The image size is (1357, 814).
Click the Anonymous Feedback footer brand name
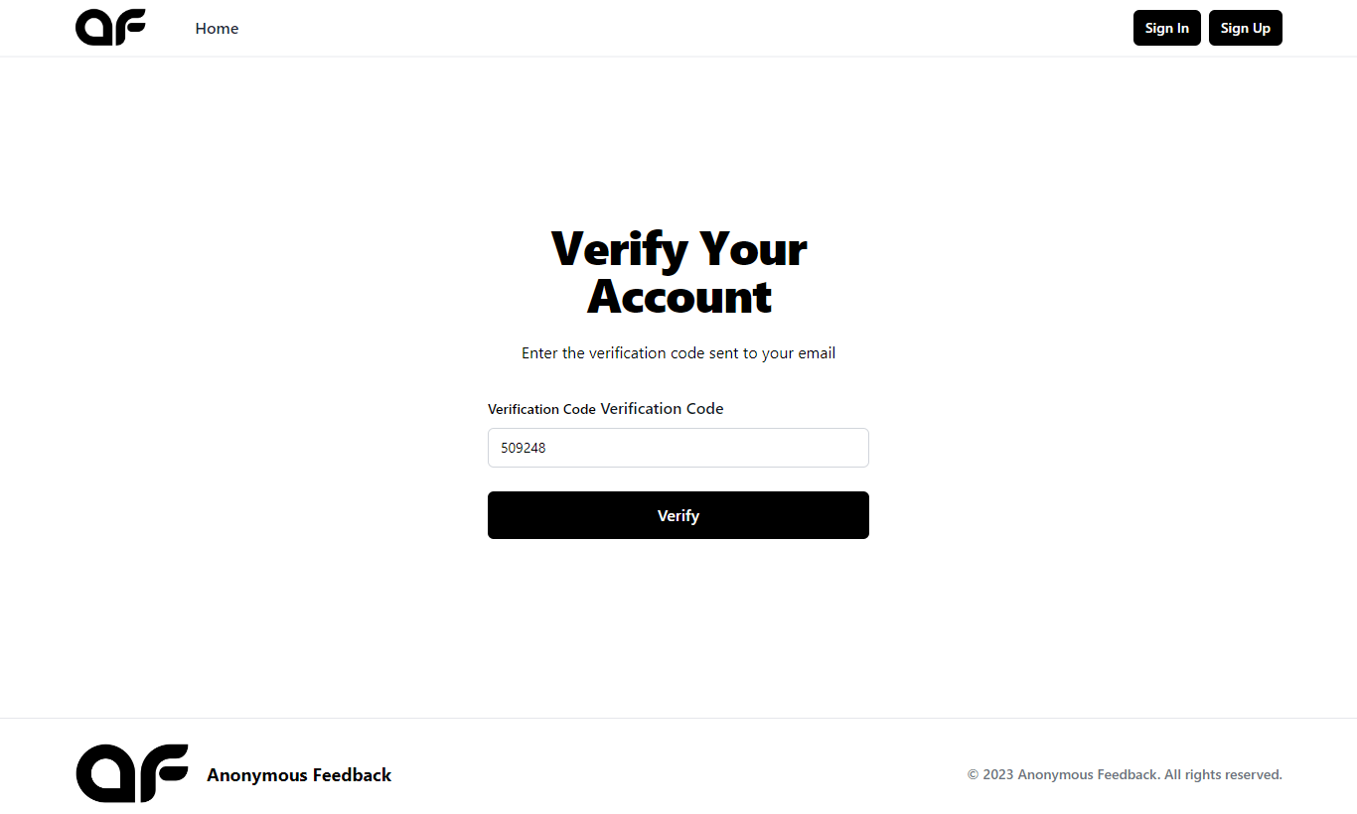[299, 775]
